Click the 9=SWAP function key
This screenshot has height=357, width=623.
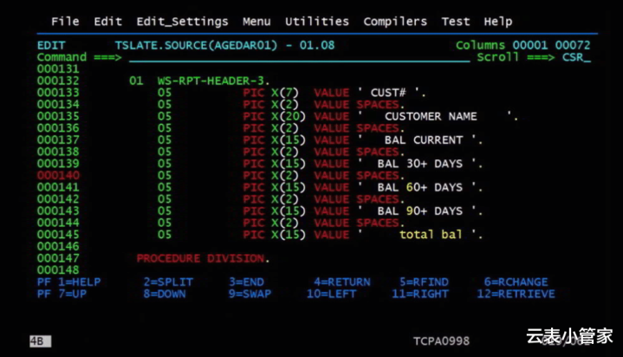point(250,294)
